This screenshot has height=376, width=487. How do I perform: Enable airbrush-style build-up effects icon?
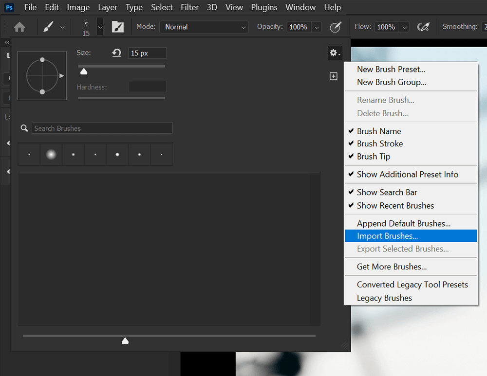click(x=423, y=27)
